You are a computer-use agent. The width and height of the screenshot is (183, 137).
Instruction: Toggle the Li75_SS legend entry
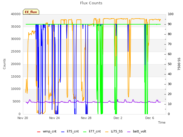pyautogui.click(x=114, y=131)
